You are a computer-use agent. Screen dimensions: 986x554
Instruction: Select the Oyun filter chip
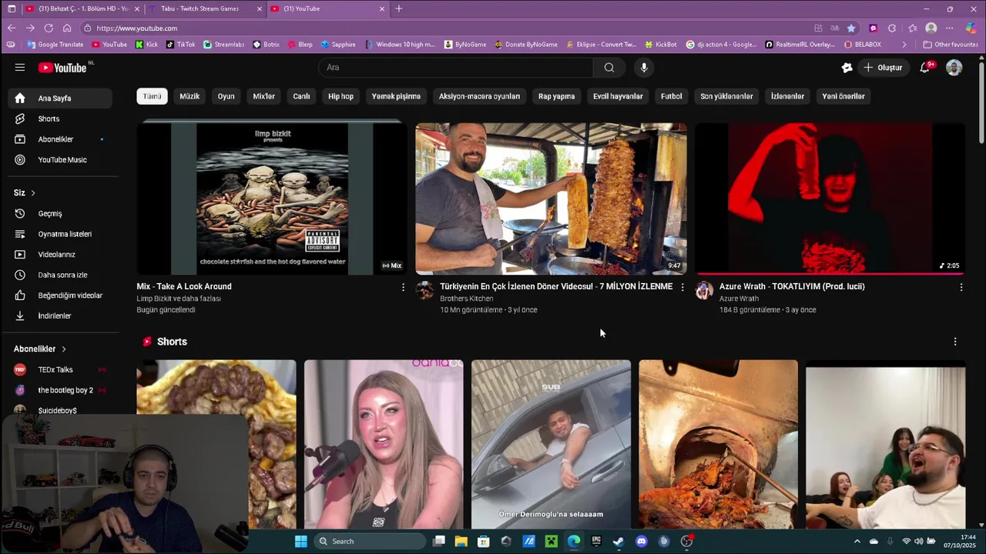point(226,96)
